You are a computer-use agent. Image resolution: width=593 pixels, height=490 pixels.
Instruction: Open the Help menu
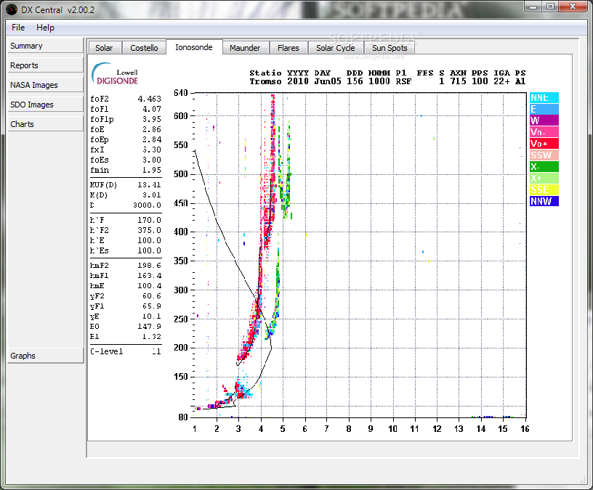(45, 28)
